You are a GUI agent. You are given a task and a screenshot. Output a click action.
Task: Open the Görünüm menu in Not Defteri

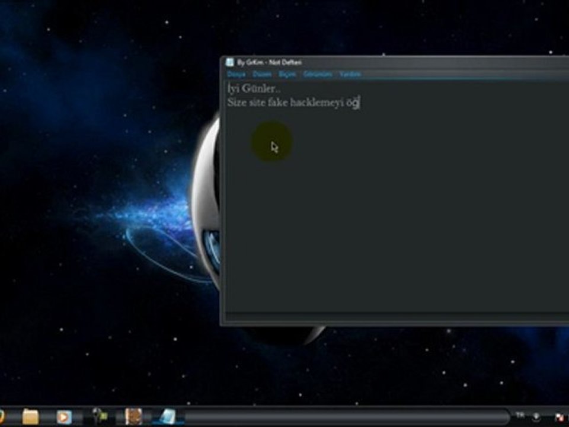pos(318,74)
